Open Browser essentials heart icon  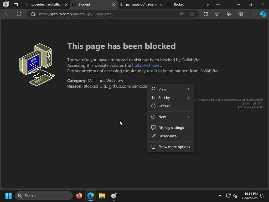[x=241, y=14]
